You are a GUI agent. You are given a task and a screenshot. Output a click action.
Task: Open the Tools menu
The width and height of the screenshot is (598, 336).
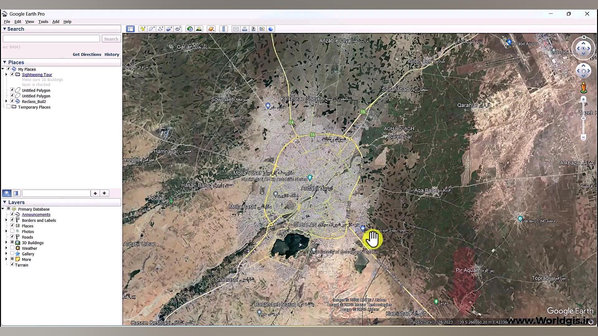43,21
